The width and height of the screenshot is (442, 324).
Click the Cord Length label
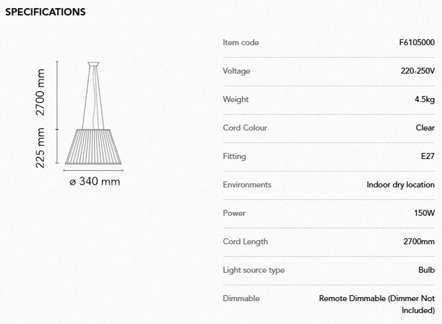tap(245, 242)
